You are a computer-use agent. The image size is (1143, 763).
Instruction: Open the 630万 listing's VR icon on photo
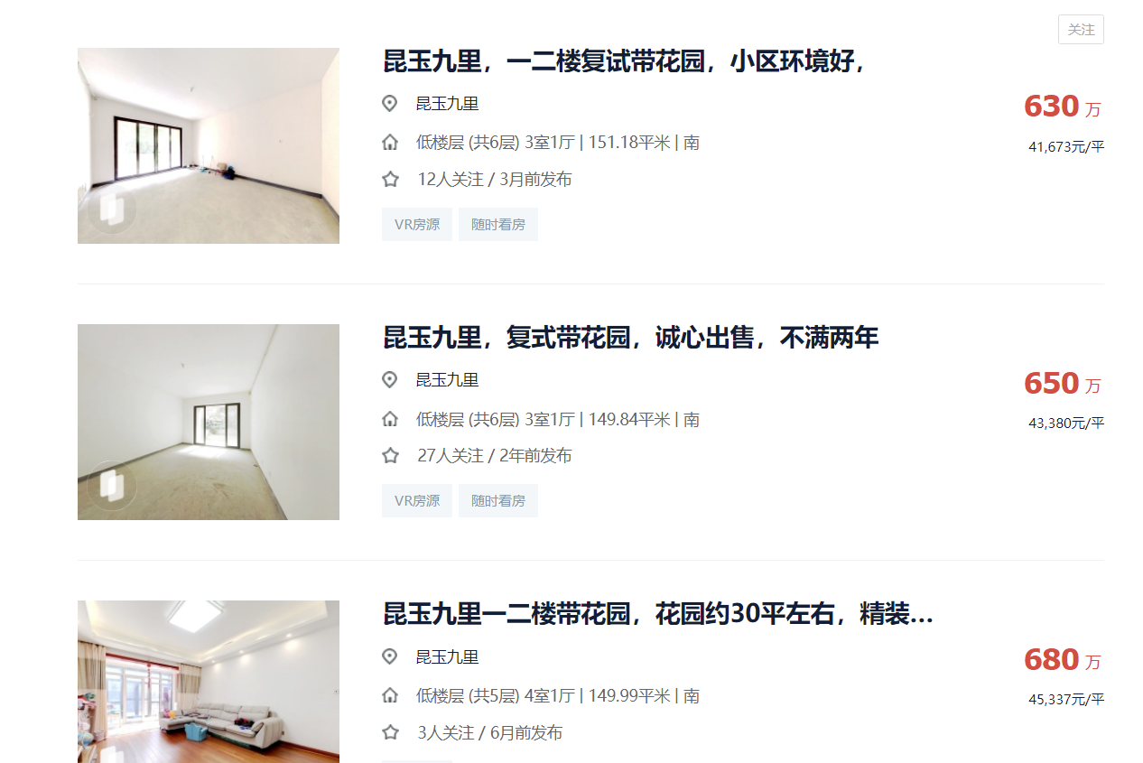[113, 209]
